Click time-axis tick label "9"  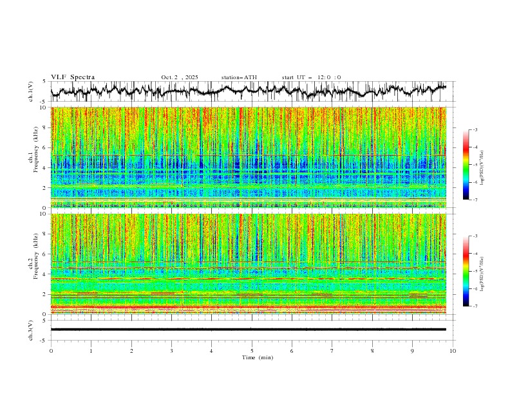[412, 351]
